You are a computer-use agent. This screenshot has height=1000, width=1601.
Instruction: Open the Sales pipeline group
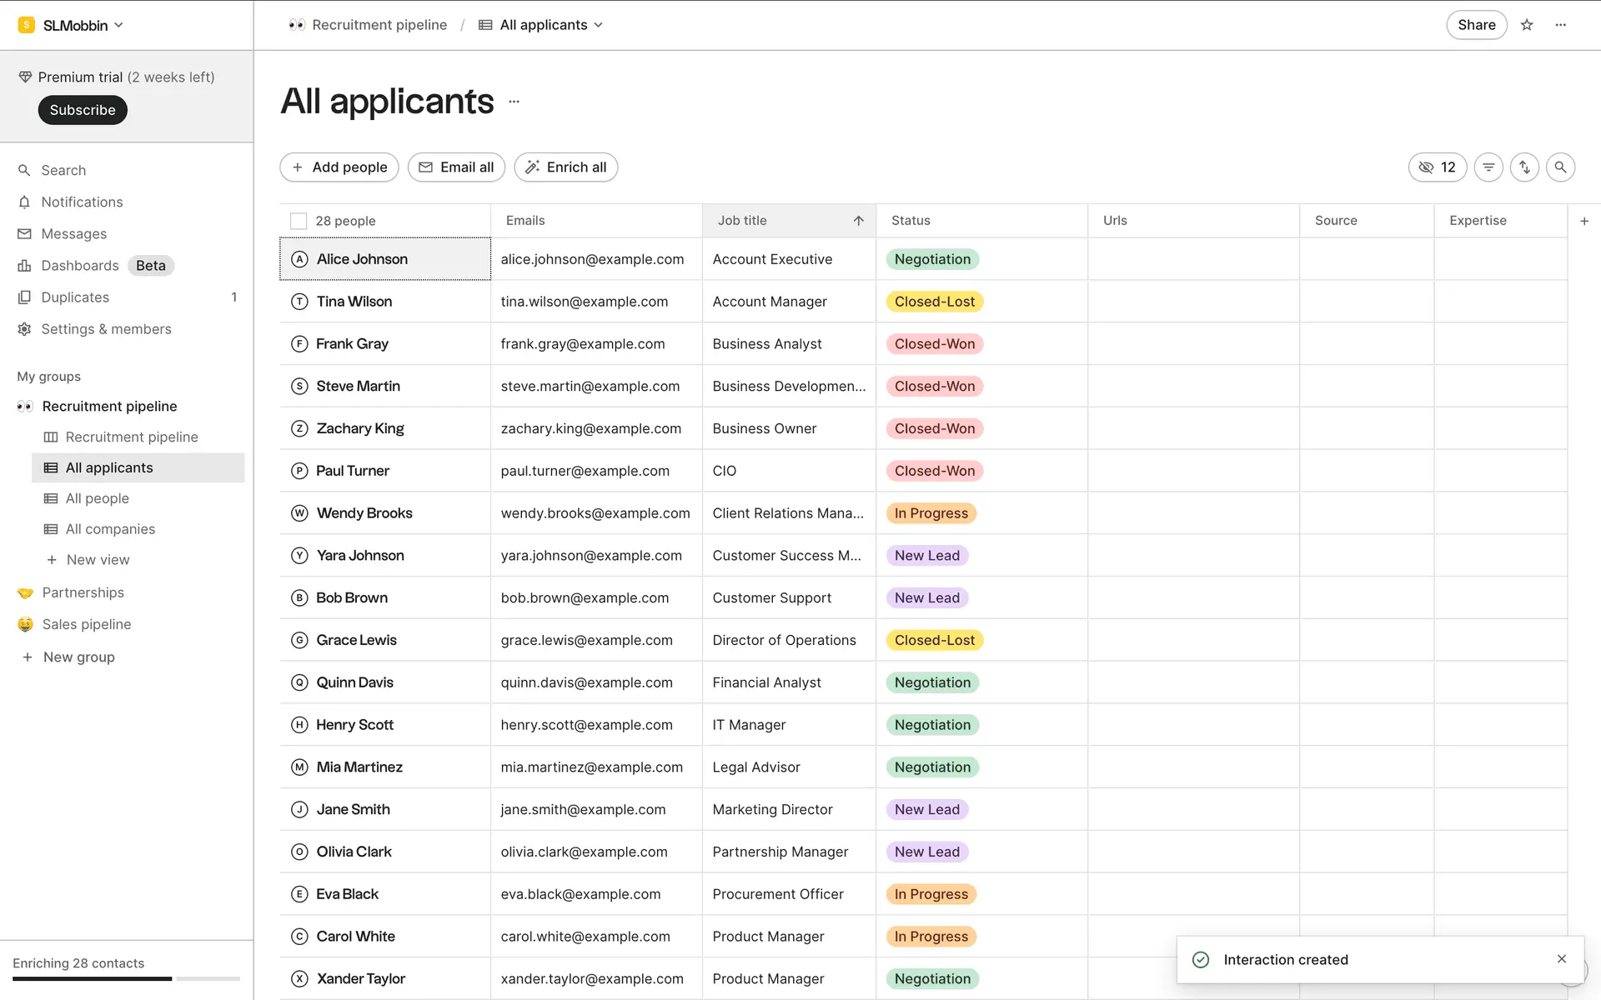87,624
